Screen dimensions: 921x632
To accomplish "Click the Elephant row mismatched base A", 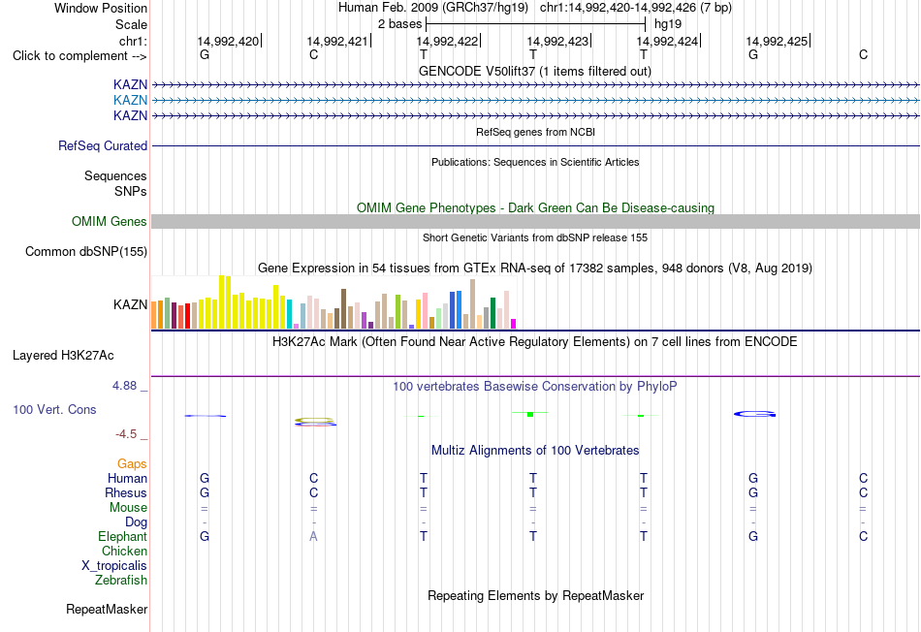I will pyautogui.click(x=314, y=536).
